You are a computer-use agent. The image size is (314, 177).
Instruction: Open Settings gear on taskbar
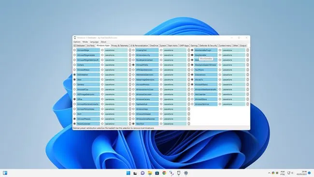tap(186, 173)
